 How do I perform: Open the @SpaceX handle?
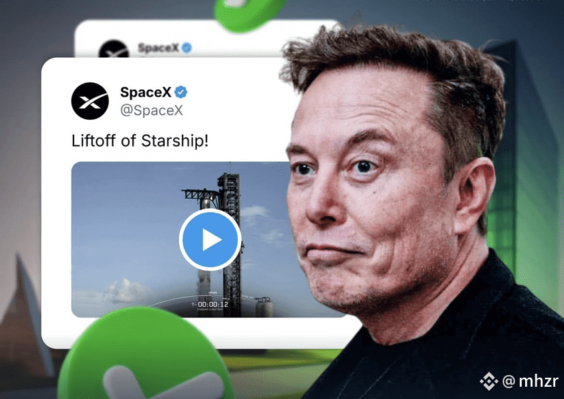pyautogui.click(x=151, y=110)
